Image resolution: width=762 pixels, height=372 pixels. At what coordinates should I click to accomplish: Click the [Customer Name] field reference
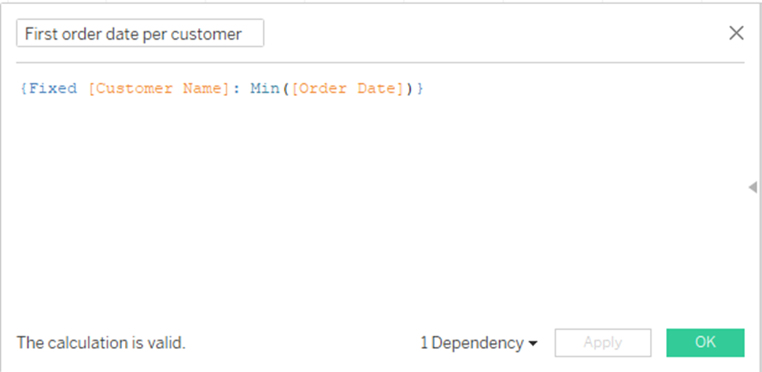pos(159,89)
